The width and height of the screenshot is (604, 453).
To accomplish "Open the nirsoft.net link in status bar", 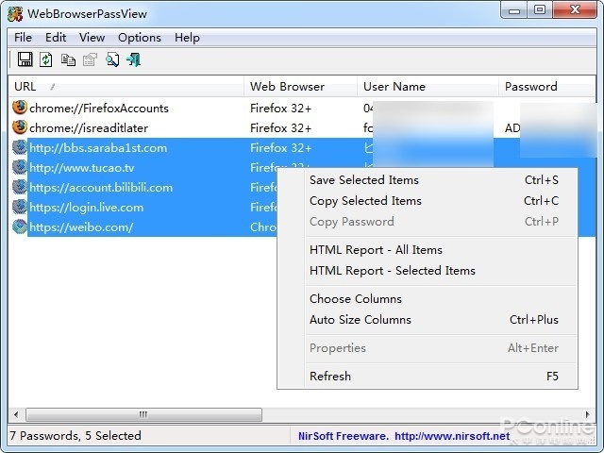I will point(451,436).
